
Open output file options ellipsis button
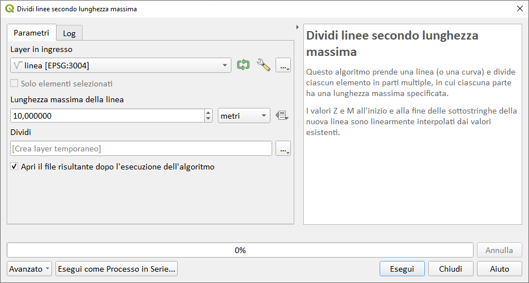coord(283,149)
